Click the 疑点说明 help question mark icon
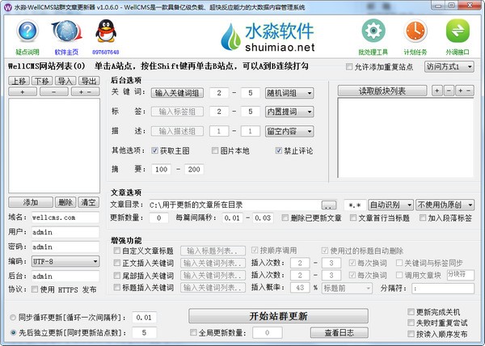485x346 pixels. coord(27,32)
